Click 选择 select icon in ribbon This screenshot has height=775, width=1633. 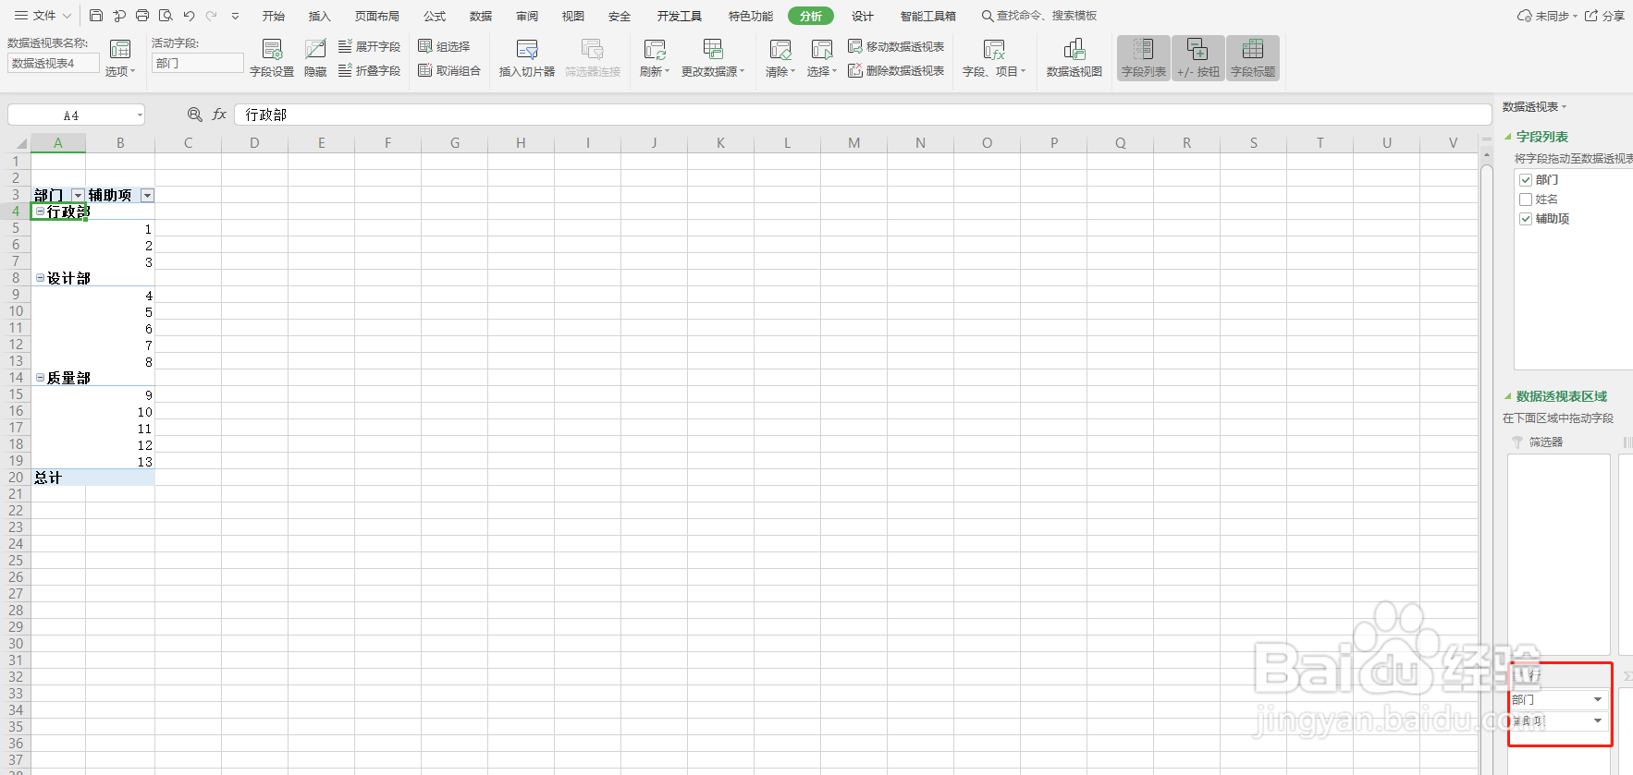(x=822, y=57)
